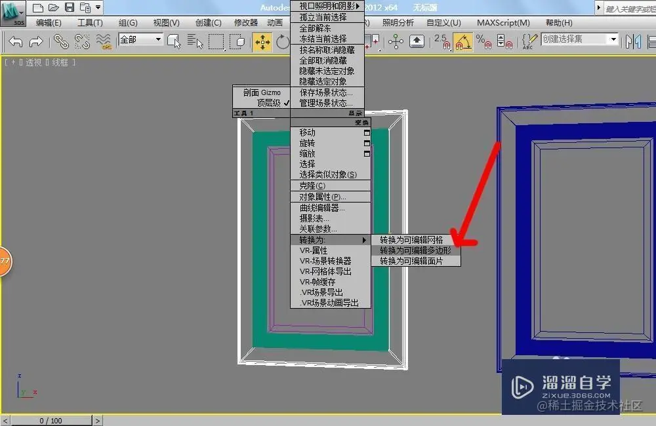Choose 转换为可编辑多边形 in the submenu
This screenshot has width=656, height=426.
coord(416,250)
